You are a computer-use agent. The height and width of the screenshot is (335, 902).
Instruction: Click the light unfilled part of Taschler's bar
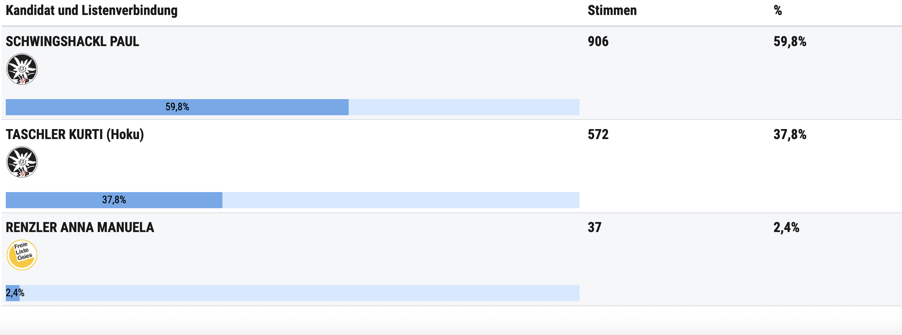point(400,200)
